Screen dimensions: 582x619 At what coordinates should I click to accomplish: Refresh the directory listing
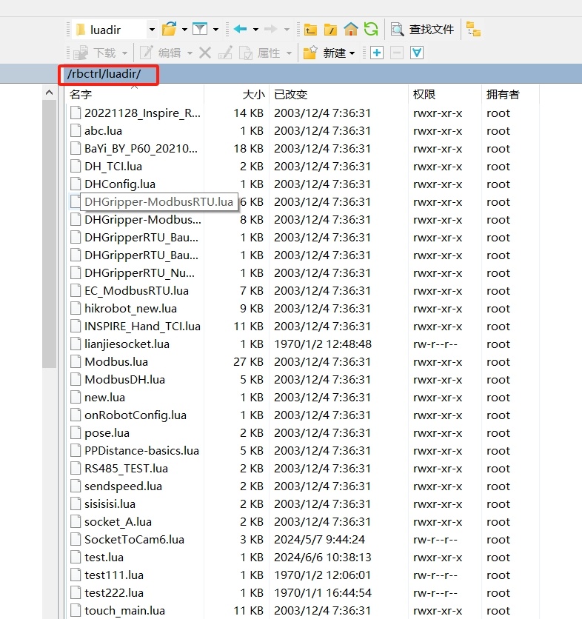[371, 30]
